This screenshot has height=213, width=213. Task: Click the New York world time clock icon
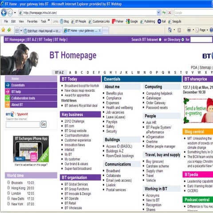coord(8,204)
